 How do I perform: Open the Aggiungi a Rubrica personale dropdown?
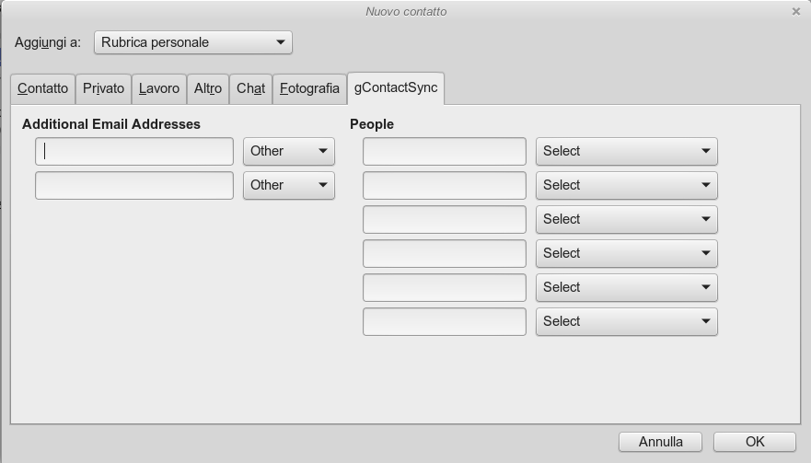point(193,42)
